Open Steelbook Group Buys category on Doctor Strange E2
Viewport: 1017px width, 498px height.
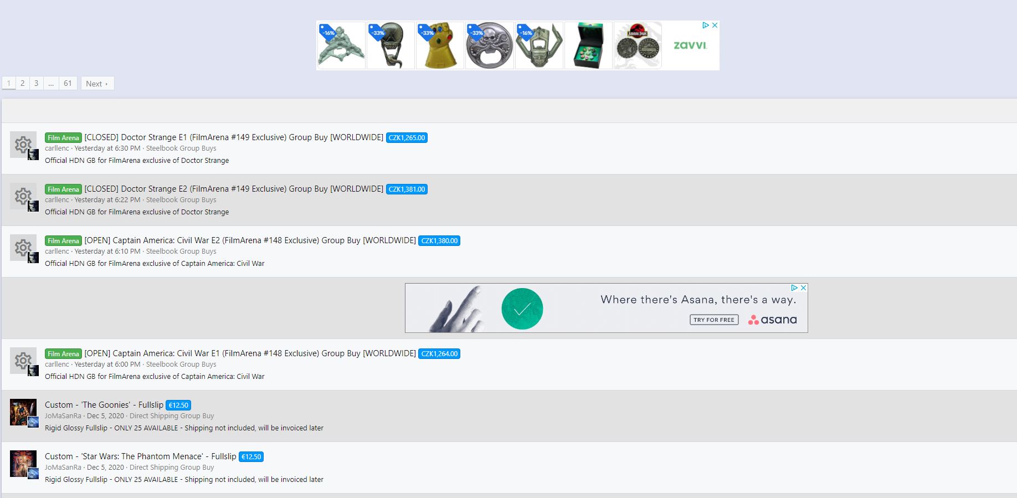181,200
